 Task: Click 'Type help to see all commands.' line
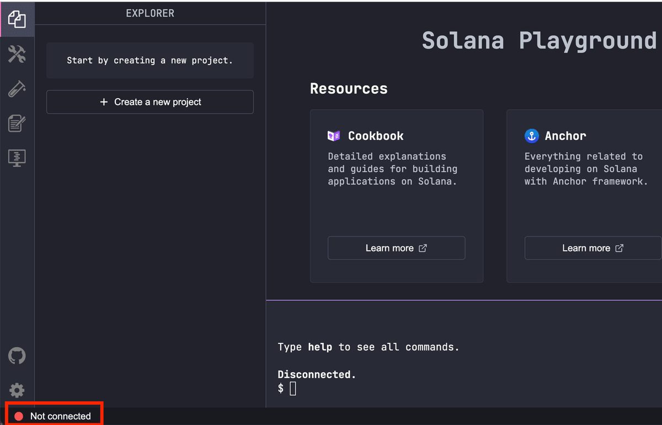[x=369, y=347]
